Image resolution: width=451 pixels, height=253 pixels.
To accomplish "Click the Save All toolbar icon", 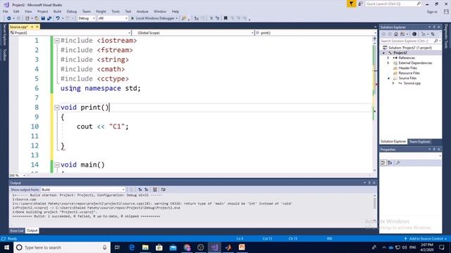I will pyautogui.click(x=49, y=18).
